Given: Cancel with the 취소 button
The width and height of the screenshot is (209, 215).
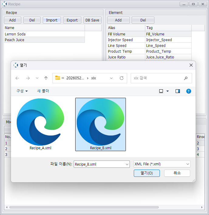Looking at the screenshot, I should tap(177, 173).
